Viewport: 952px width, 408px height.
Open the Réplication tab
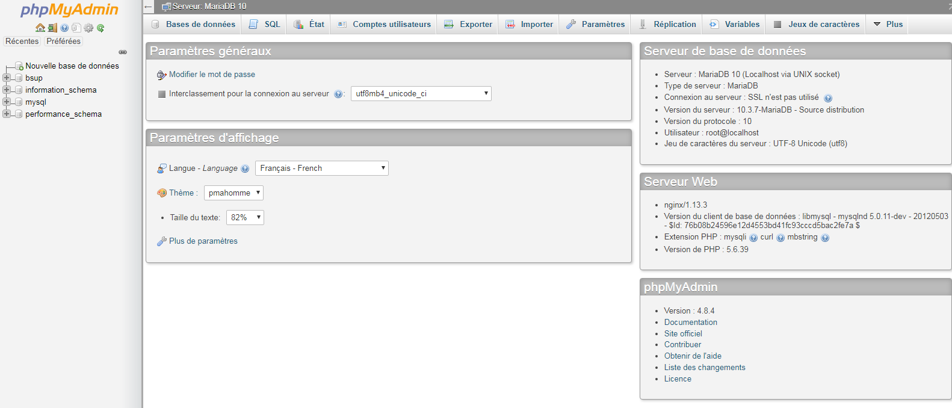(667, 24)
